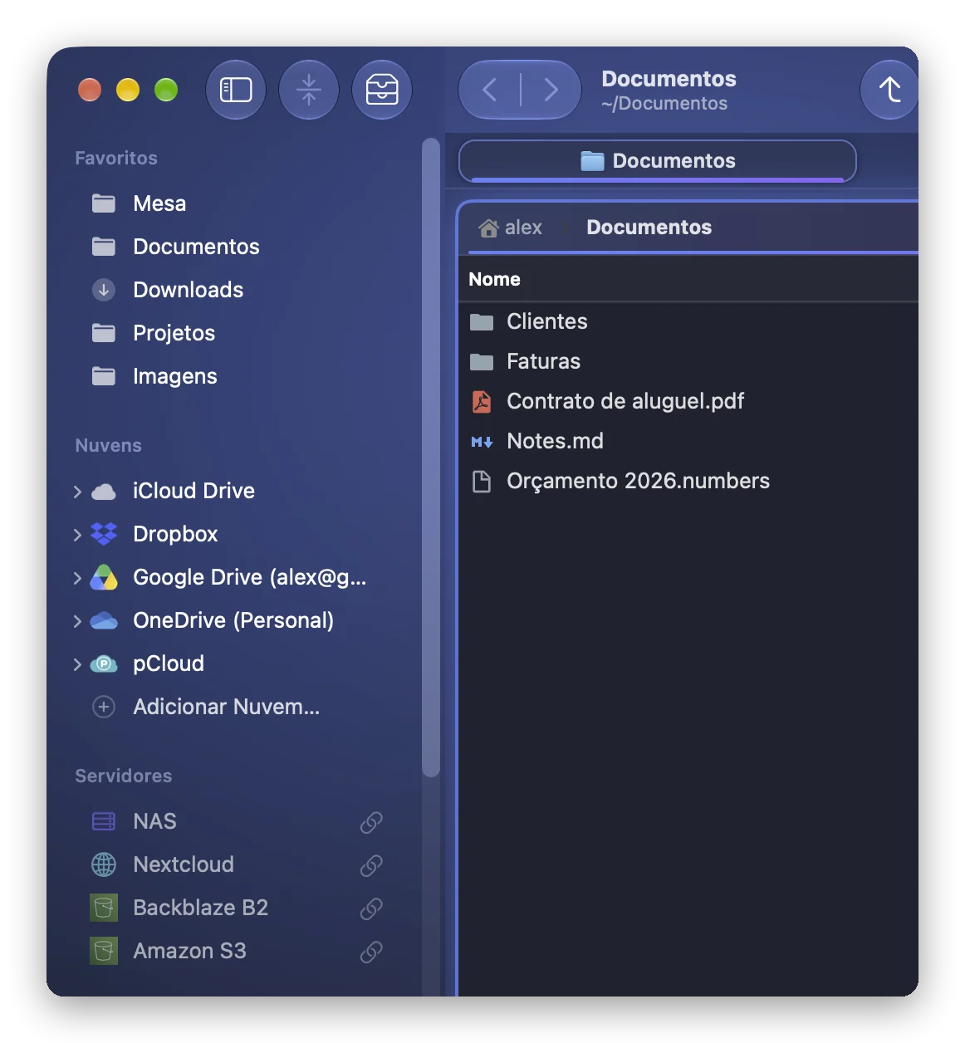Viewport: 965px width, 1043px height.
Task: Click the up-arrow button at top right
Action: (890, 90)
